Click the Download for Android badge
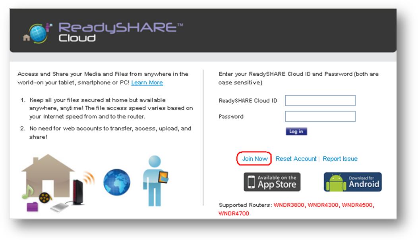Viewport: 418px width, 240px height. 353,182
